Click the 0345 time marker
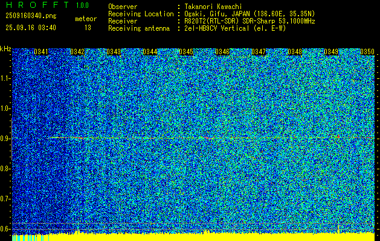The width and height of the screenshot is (380, 241). pyautogui.click(x=186, y=52)
